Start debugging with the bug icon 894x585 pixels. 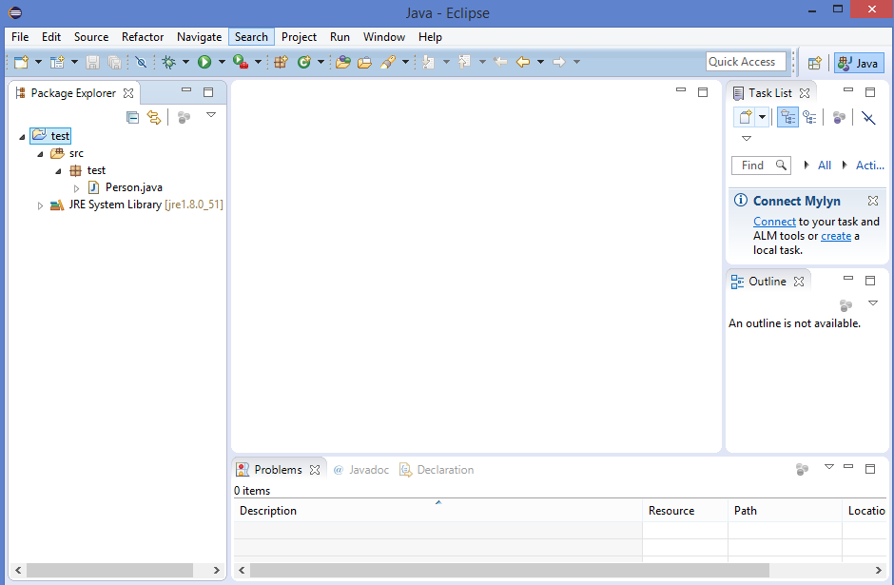(x=168, y=62)
